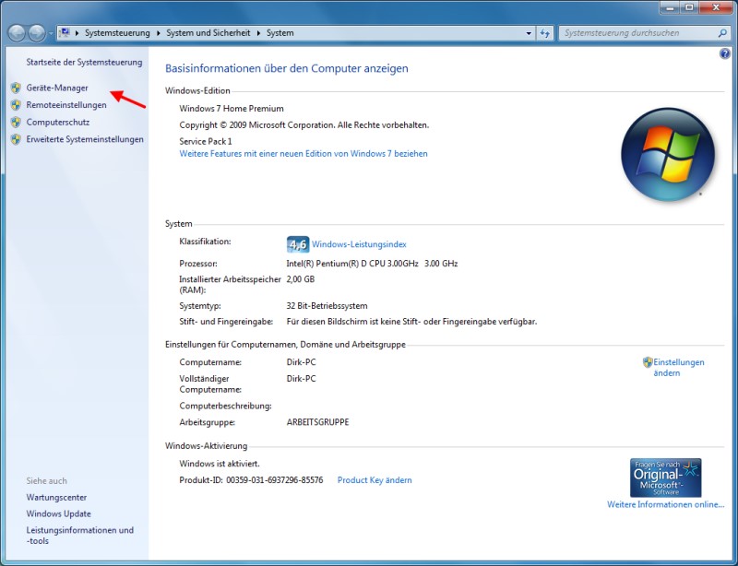Click the ARBEITSGRUPPE value
This screenshot has width=738, height=566.
(x=317, y=422)
